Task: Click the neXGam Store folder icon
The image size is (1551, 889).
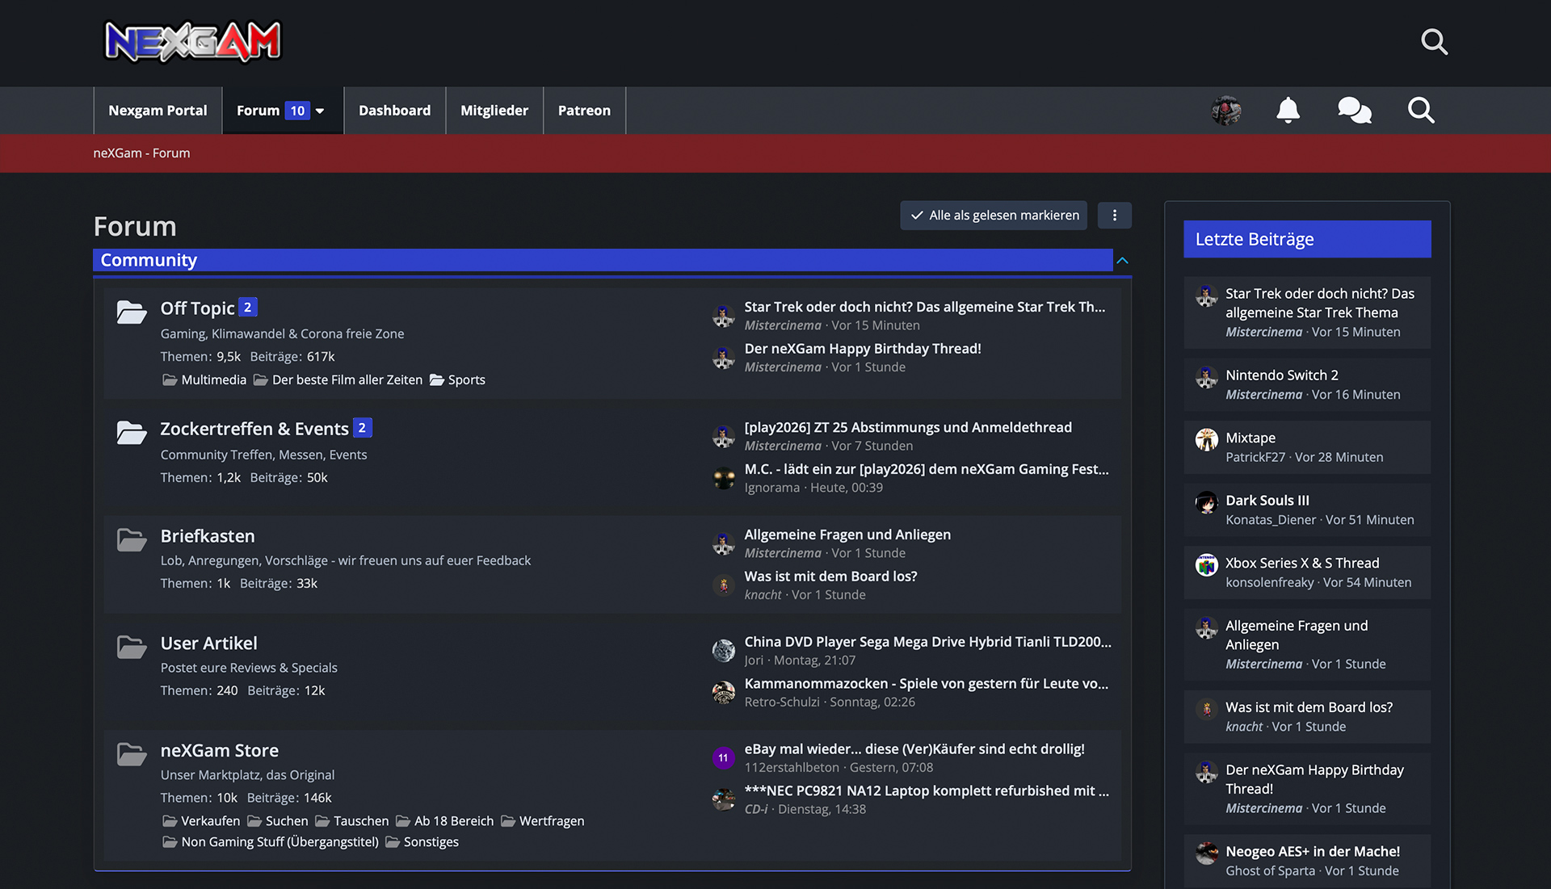Action: (131, 754)
